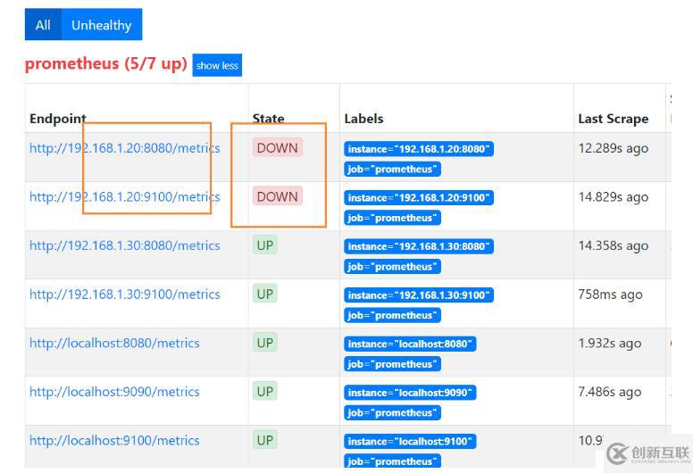This screenshot has width=693, height=473.
Task: Click job="prometheus" label in 192.168.1.30:9100 row
Action: 392,315
